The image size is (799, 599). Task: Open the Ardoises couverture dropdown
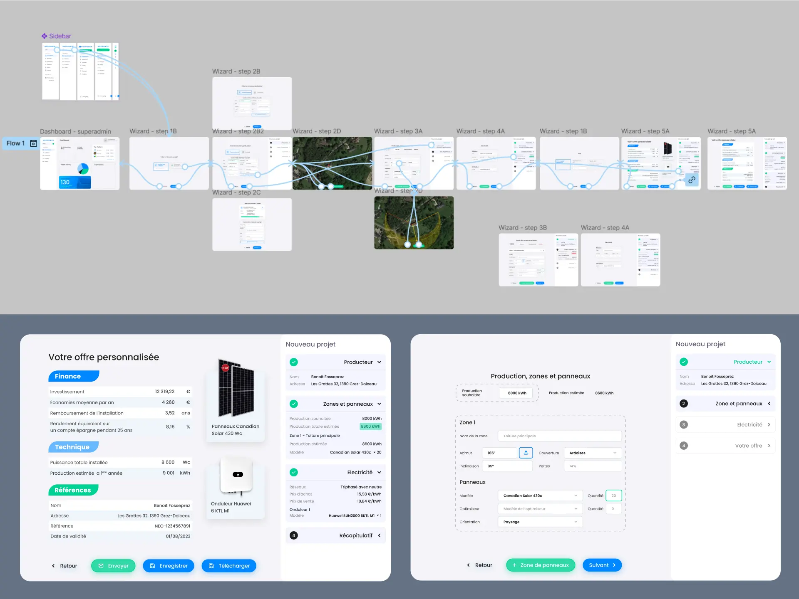593,453
